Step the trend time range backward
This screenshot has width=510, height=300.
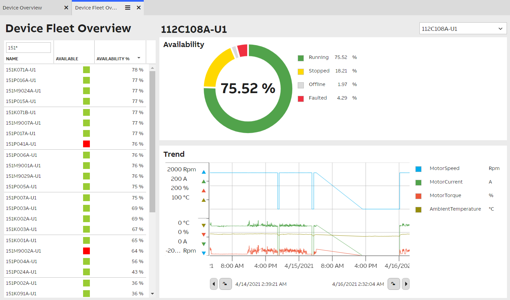(214, 284)
